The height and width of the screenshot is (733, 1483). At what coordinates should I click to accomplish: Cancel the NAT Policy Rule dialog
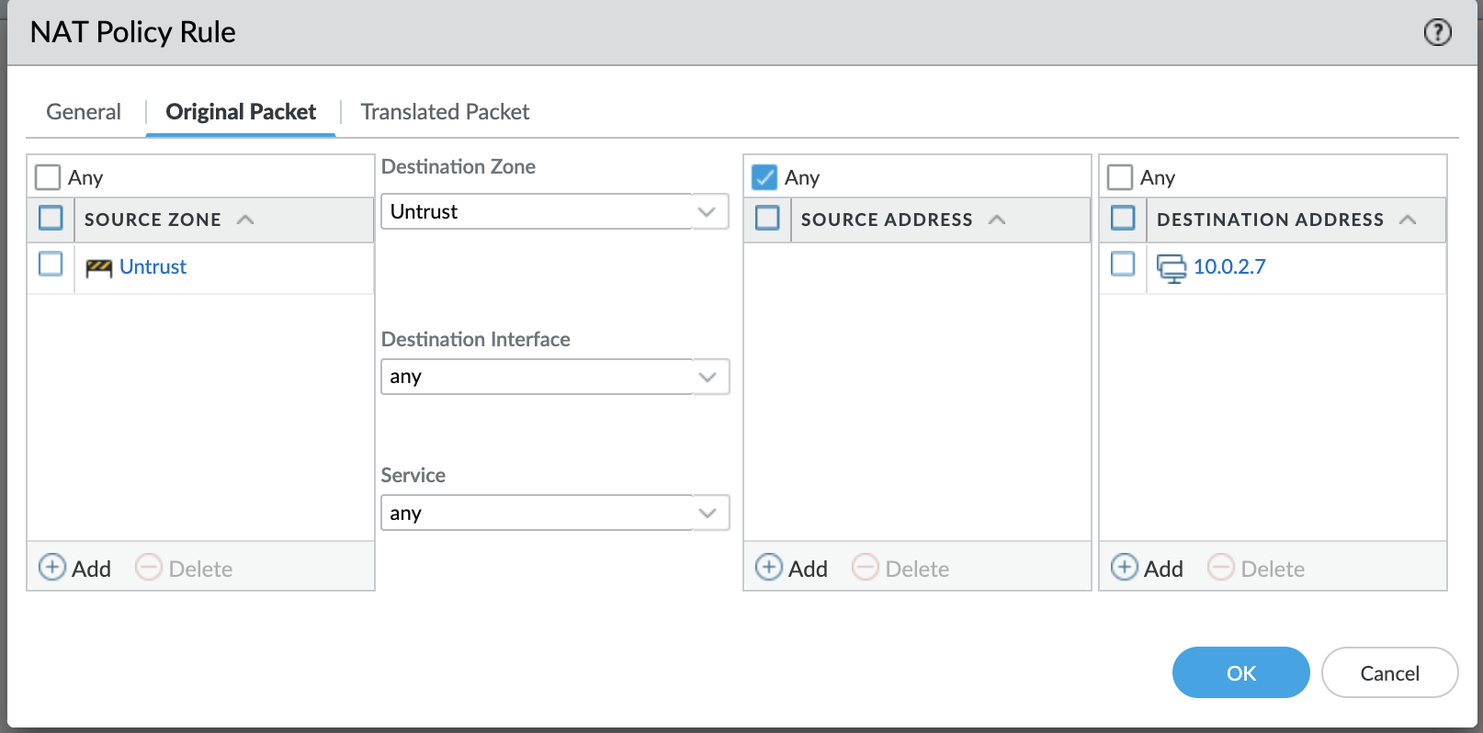[1389, 673]
